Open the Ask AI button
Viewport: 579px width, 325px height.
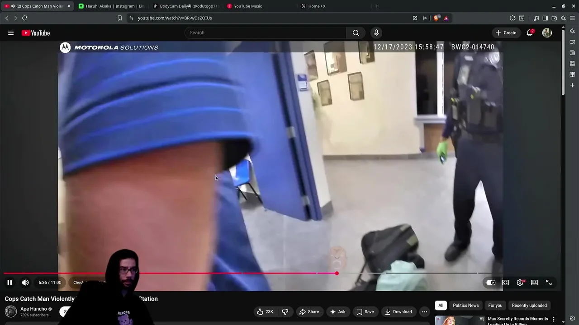click(x=337, y=311)
